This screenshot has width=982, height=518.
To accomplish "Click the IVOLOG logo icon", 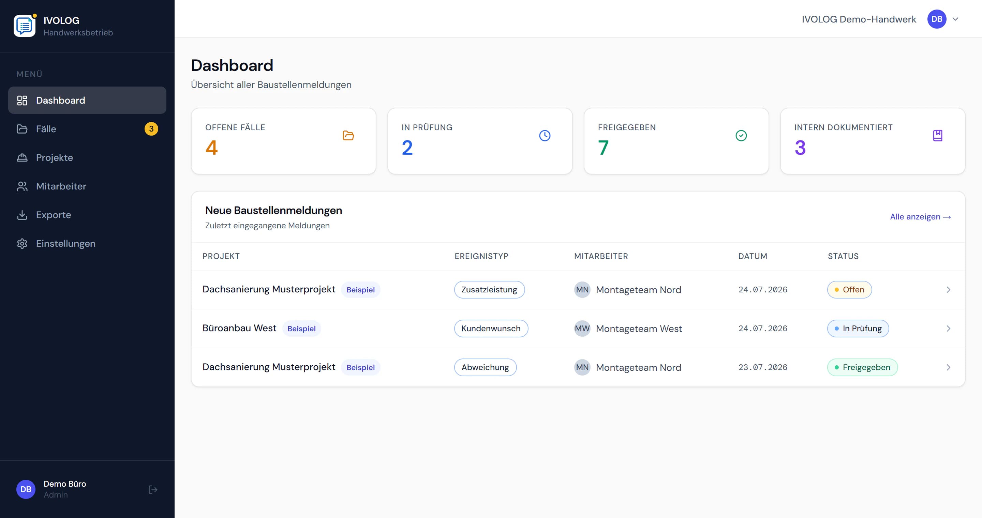I will 25,26.
